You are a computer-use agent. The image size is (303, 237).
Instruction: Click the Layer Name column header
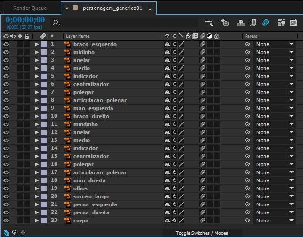78,36
